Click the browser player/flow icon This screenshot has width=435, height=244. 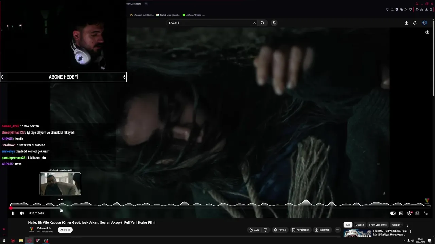(x=406, y=9)
